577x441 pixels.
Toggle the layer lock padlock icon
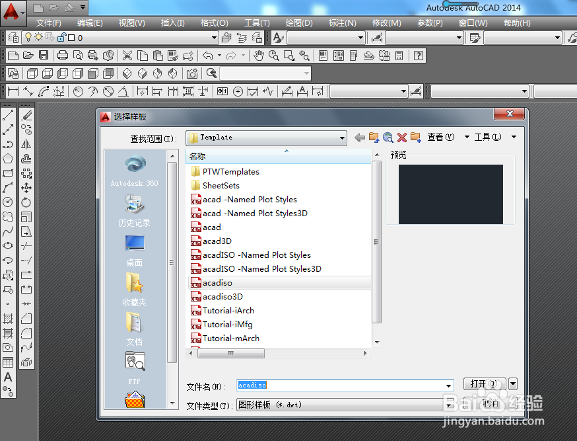61,37
